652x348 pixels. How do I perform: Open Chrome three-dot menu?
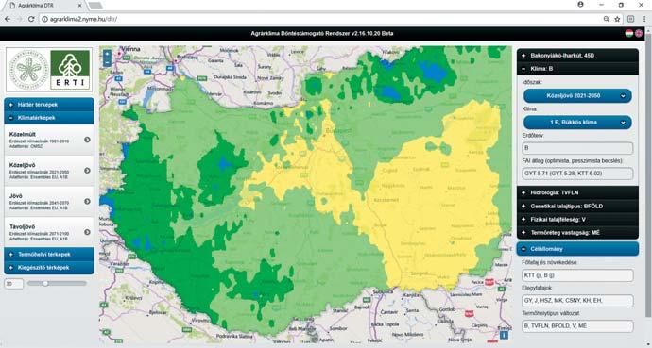644,19
